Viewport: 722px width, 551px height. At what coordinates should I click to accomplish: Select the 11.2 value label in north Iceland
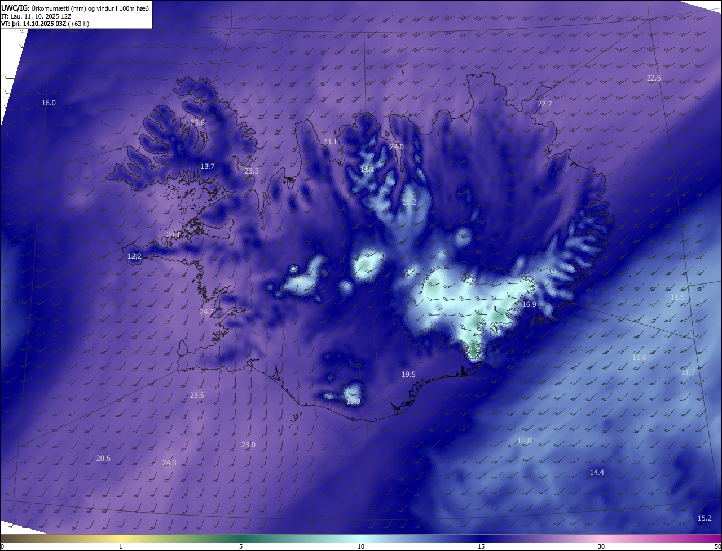tap(409, 202)
